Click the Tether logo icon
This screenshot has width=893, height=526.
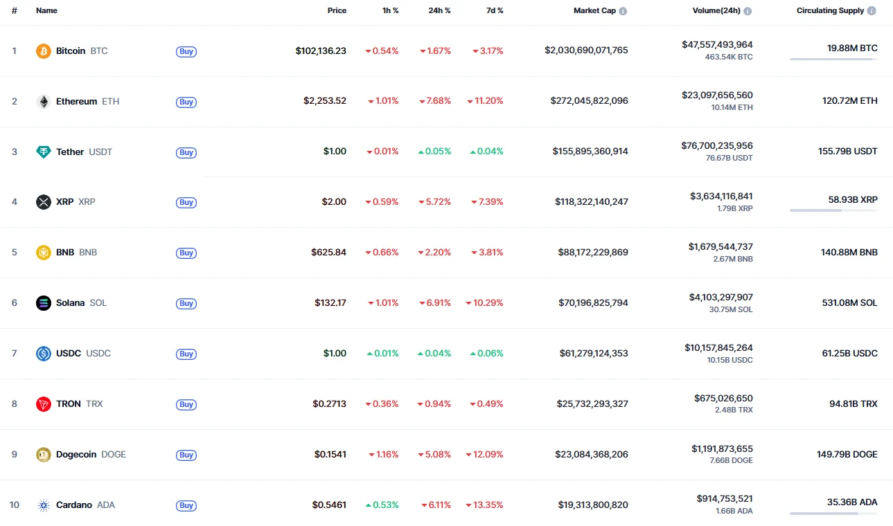click(44, 152)
